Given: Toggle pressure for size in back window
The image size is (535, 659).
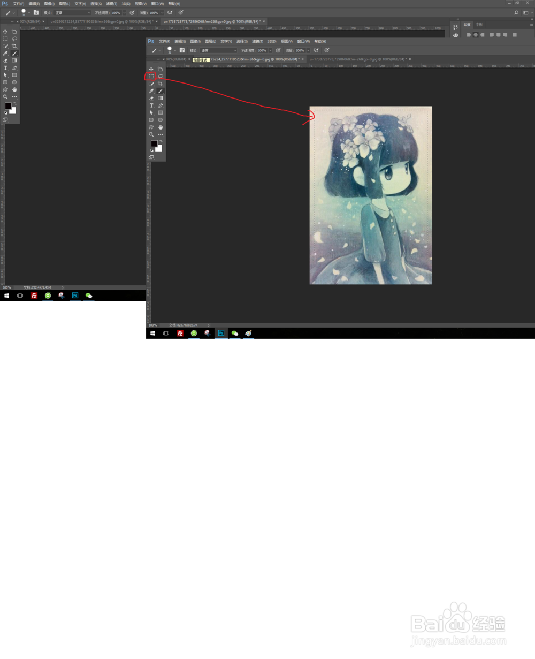Looking at the screenshot, I should [180, 13].
